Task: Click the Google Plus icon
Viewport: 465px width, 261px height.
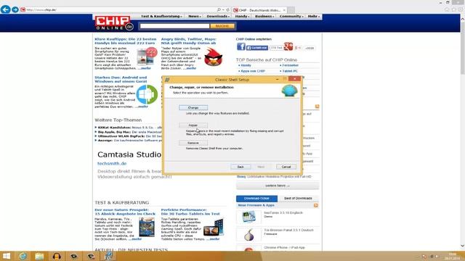Action: (x=288, y=46)
